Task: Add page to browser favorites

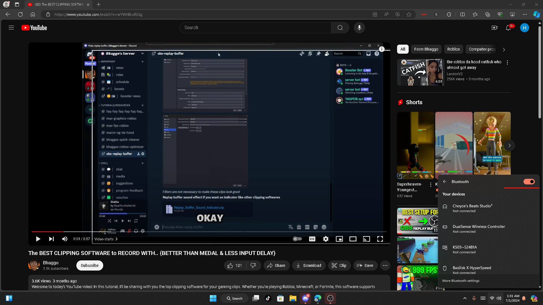Action: tap(409, 14)
